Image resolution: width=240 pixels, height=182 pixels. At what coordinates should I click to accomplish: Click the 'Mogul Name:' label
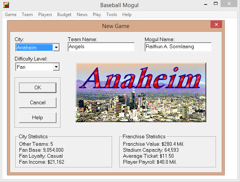(x=160, y=40)
